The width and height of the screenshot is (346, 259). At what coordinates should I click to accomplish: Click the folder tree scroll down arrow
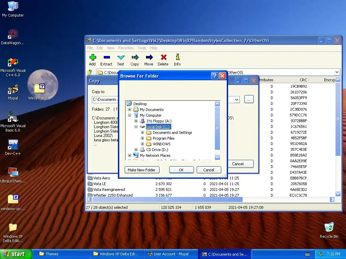point(217,157)
